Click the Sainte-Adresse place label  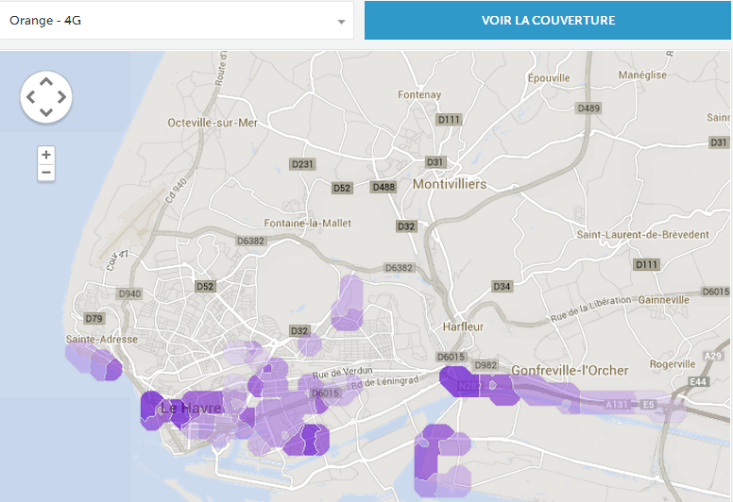(x=102, y=339)
